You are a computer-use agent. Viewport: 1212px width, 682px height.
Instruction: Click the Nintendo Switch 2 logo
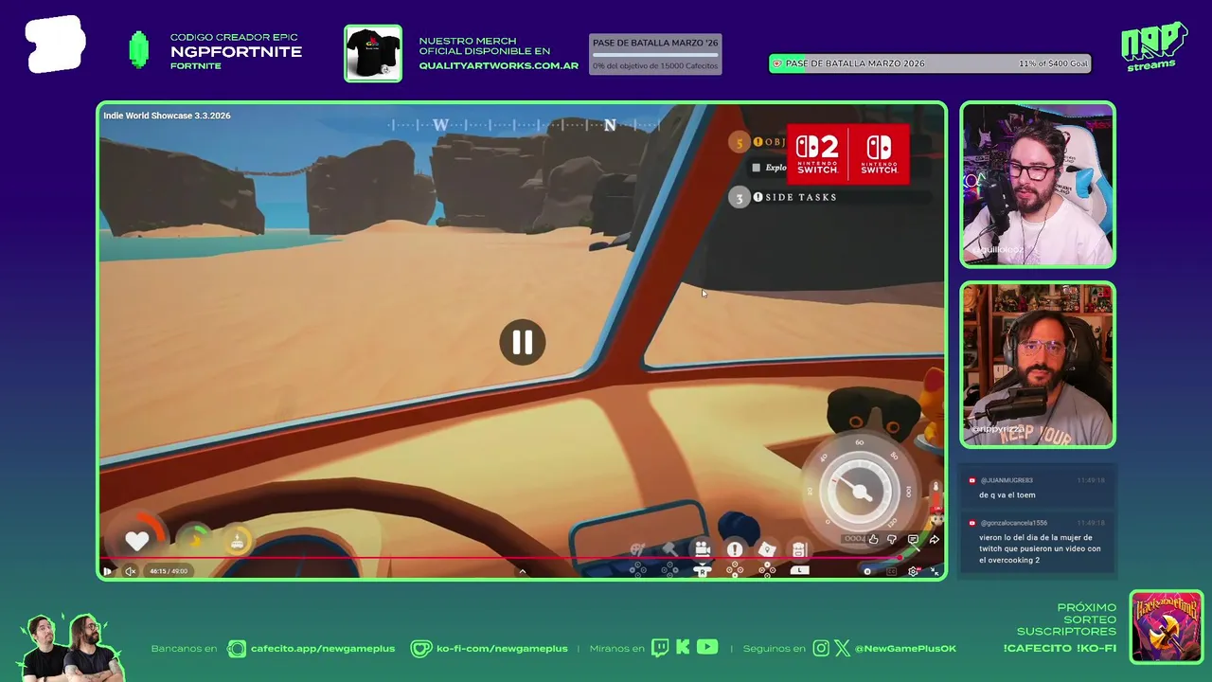[817, 154]
